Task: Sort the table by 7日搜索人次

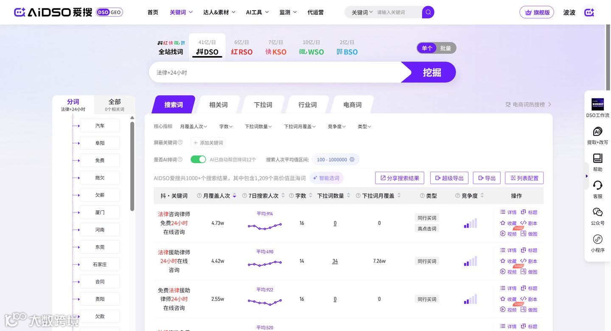Action: pos(283,196)
